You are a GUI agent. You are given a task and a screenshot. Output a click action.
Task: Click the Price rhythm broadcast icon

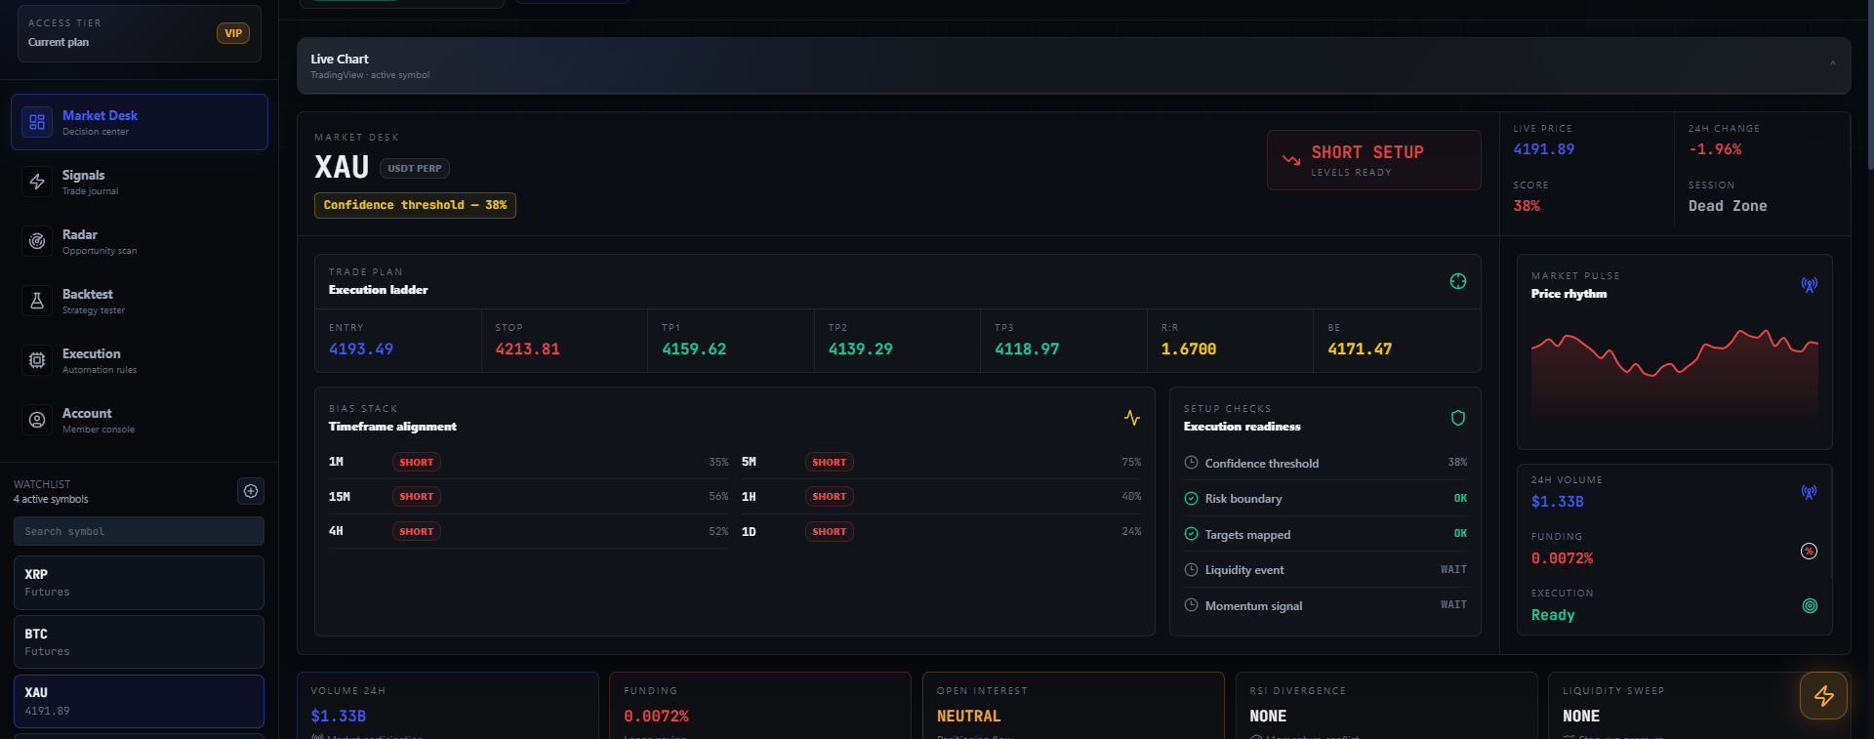click(1810, 285)
